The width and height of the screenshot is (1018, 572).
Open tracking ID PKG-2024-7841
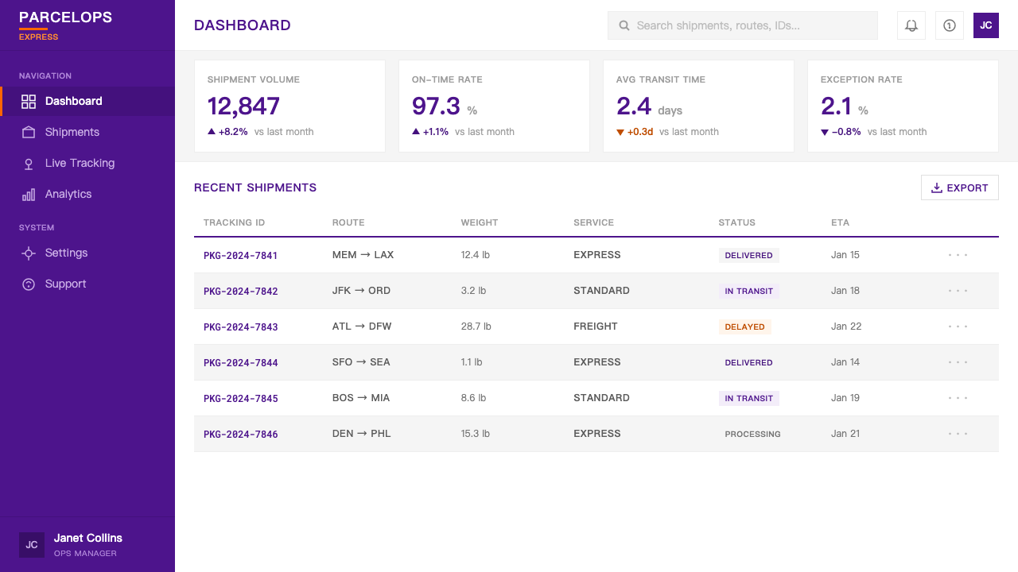(241, 256)
